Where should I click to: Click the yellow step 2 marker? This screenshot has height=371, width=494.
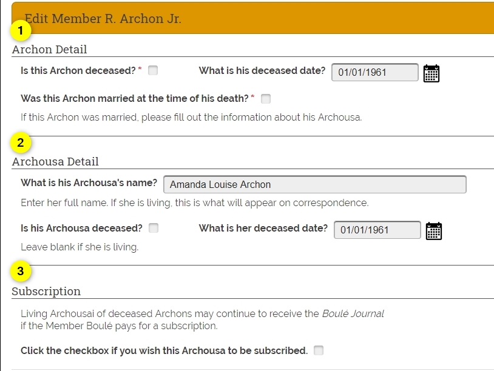pyautogui.click(x=21, y=142)
